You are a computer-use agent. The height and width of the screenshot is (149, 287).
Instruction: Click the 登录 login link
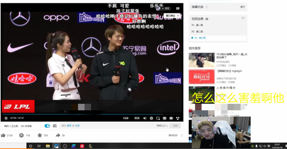pyautogui.click(x=69, y=126)
